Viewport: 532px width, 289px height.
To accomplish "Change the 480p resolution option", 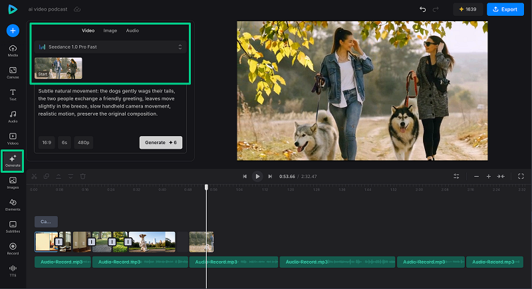I will tap(84, 143).
